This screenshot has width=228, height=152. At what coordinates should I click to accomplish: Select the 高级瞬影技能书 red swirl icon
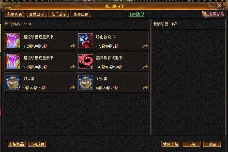[85, 62]
